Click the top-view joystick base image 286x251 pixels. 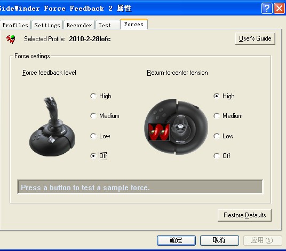click(176, 127)
